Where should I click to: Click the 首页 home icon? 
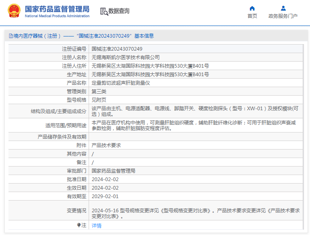pyautogui.click(x=252, y=9)
